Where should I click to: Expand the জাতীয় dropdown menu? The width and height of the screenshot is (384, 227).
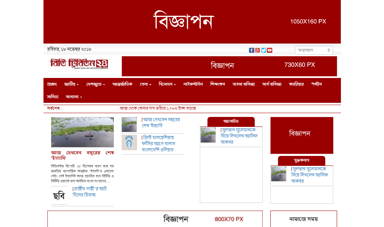(x=71, y=84)
